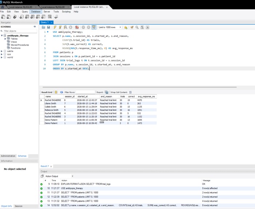The width and height of the screenshot is (255, 209).
Task: Open the Query menu
Action: tap(25, 12)
